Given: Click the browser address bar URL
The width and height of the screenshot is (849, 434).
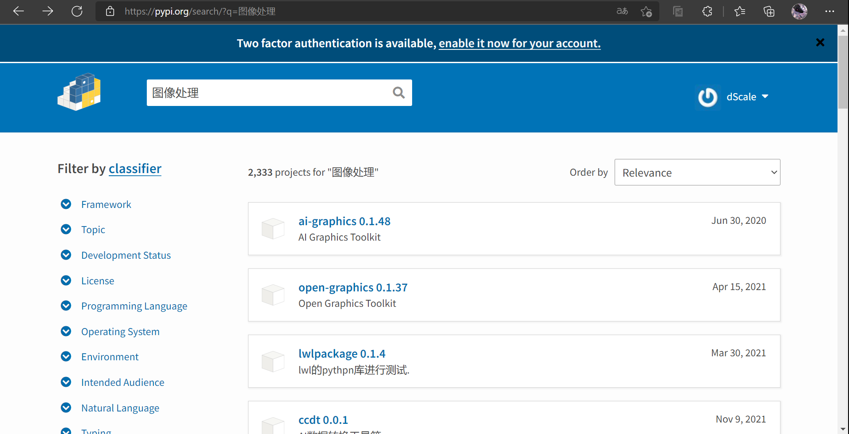Looking at the screenshot, I should click(x=200, y=11).
